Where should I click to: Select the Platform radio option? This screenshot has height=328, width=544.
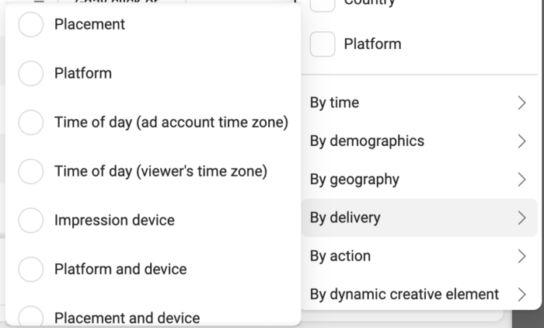point(31,73)
